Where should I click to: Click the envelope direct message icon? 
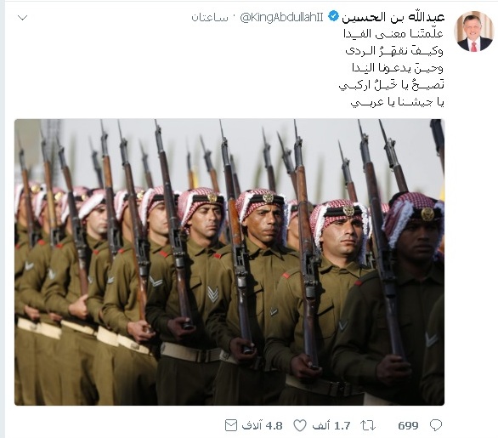(x=231, y=425)
